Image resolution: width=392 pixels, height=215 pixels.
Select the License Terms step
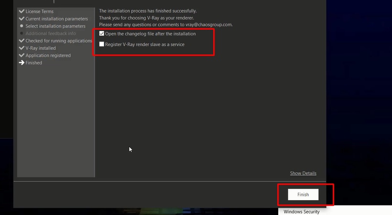(x=40, y=11)
